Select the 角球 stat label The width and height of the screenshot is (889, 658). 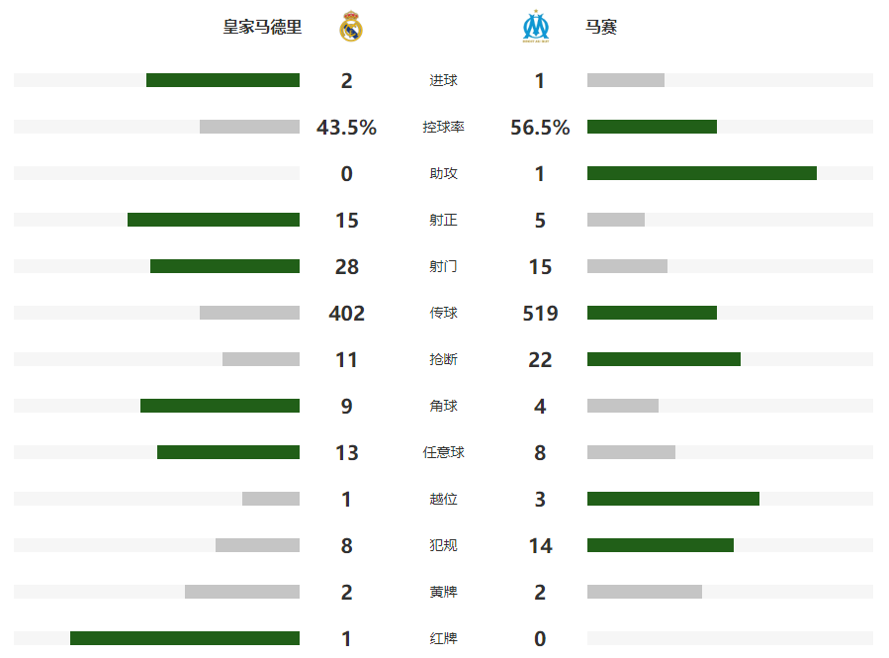443,406
